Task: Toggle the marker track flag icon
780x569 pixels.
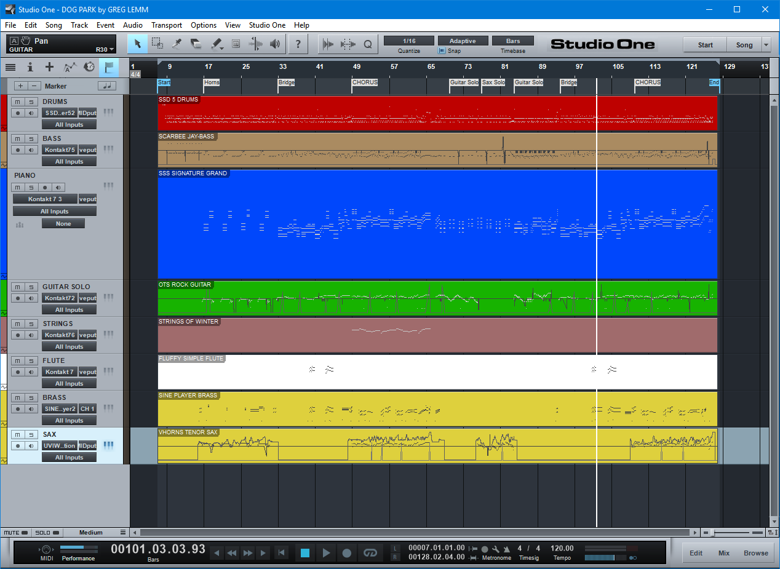Action: [x=109, y=67]
